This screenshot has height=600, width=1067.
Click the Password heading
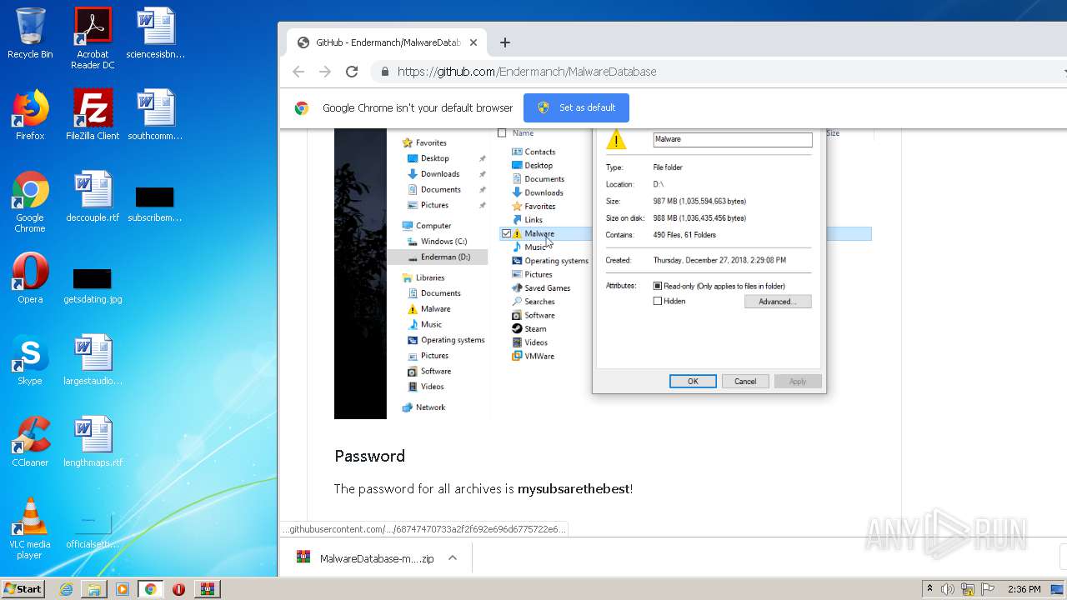[x=369, y=456]
